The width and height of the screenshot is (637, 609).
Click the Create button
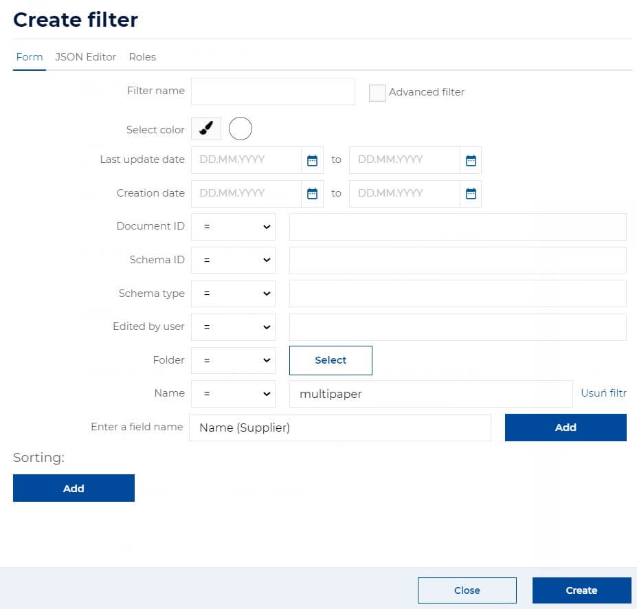tap(581, 590)
